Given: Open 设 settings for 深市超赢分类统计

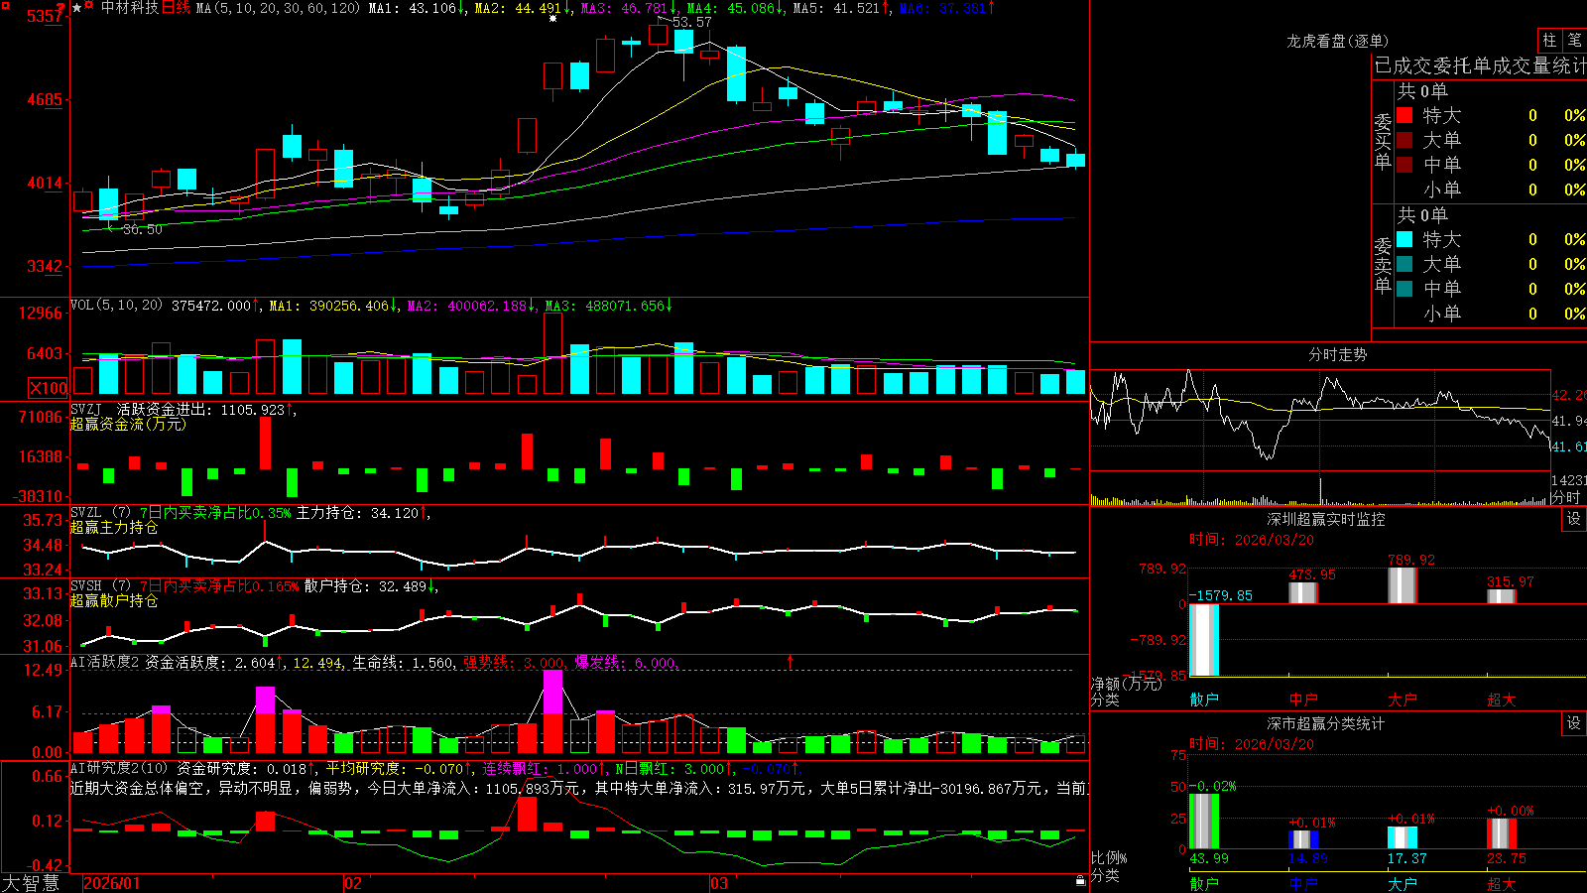Looking at the screenshot, I should (1574, 723).
